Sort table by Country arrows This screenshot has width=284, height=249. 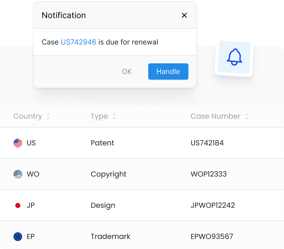pyautogui.click(x=48, y=116)
